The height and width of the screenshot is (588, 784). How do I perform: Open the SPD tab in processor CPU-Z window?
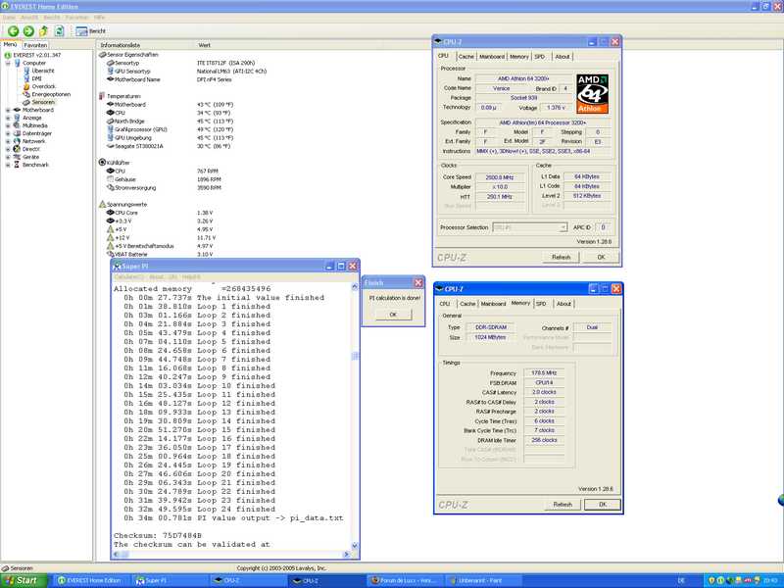540,57
